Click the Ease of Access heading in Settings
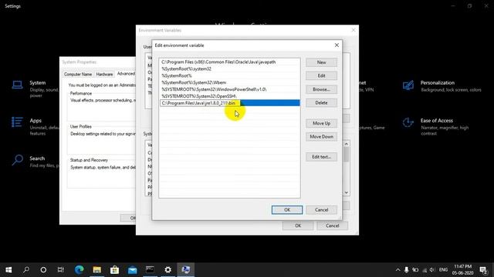The height and width of the screenshot is (277, 494). [436, 121]
